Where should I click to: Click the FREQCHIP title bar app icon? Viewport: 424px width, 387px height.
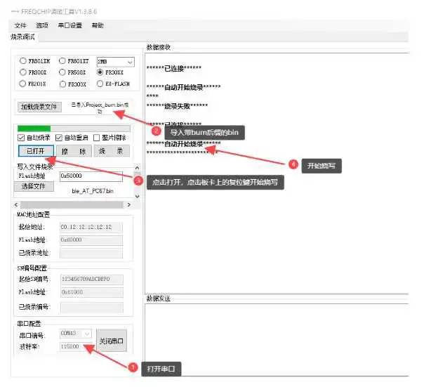[x=15, y=12]
